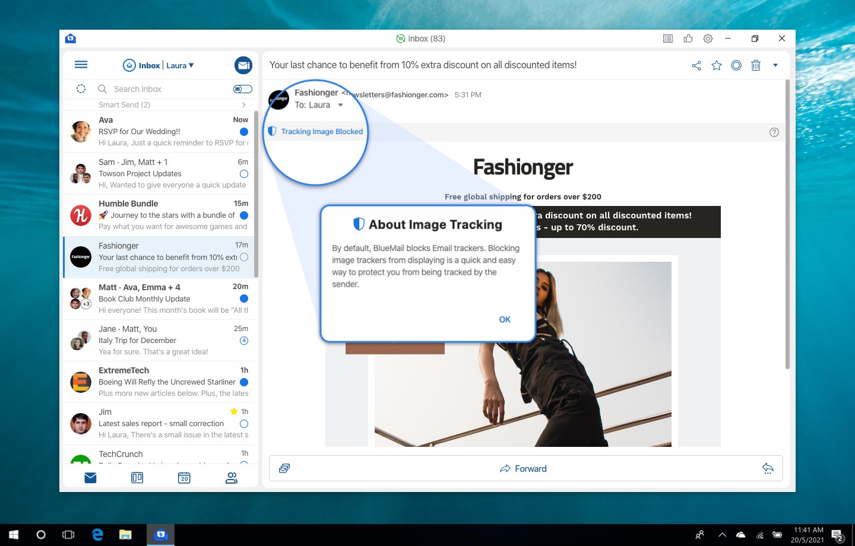Open File Explorer from taskbar
The height and width of the screenshot is (546, 855).
pyautogui.click(x=125, y=535)
